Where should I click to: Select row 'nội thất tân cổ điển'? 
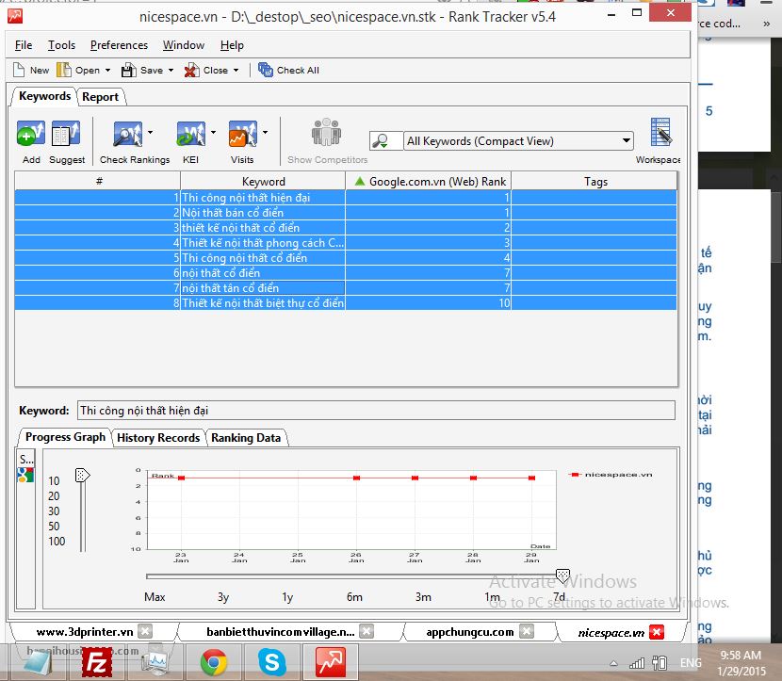345,287
